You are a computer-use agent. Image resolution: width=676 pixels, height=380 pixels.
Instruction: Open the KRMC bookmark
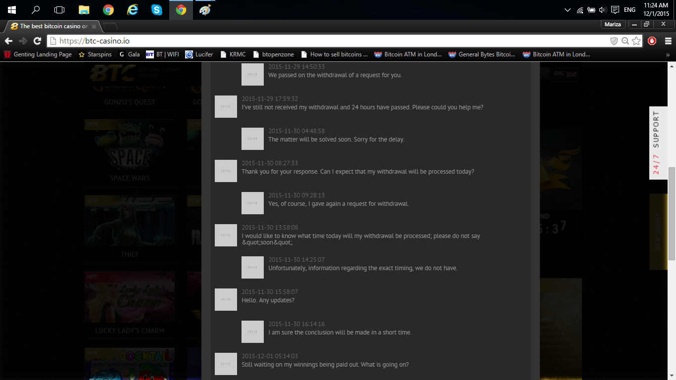(x=233, y=54)
